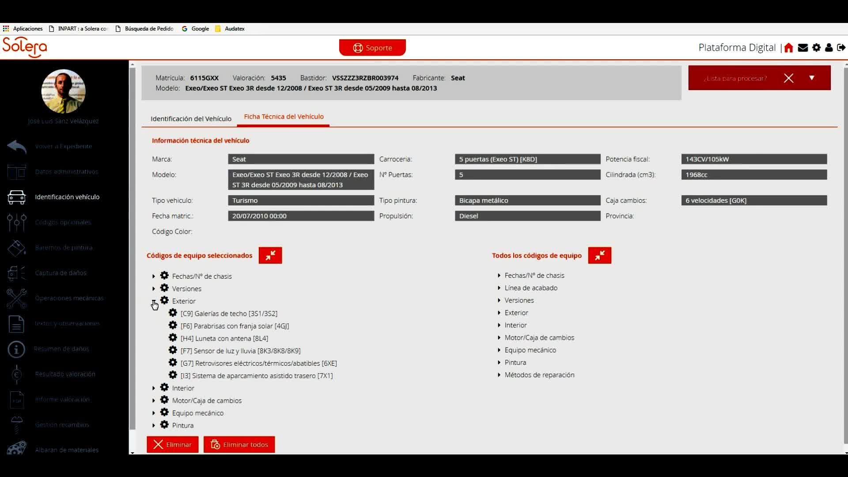Open settings gear in top header
This screenshot has height=477, width=848.
click(816, 48)
